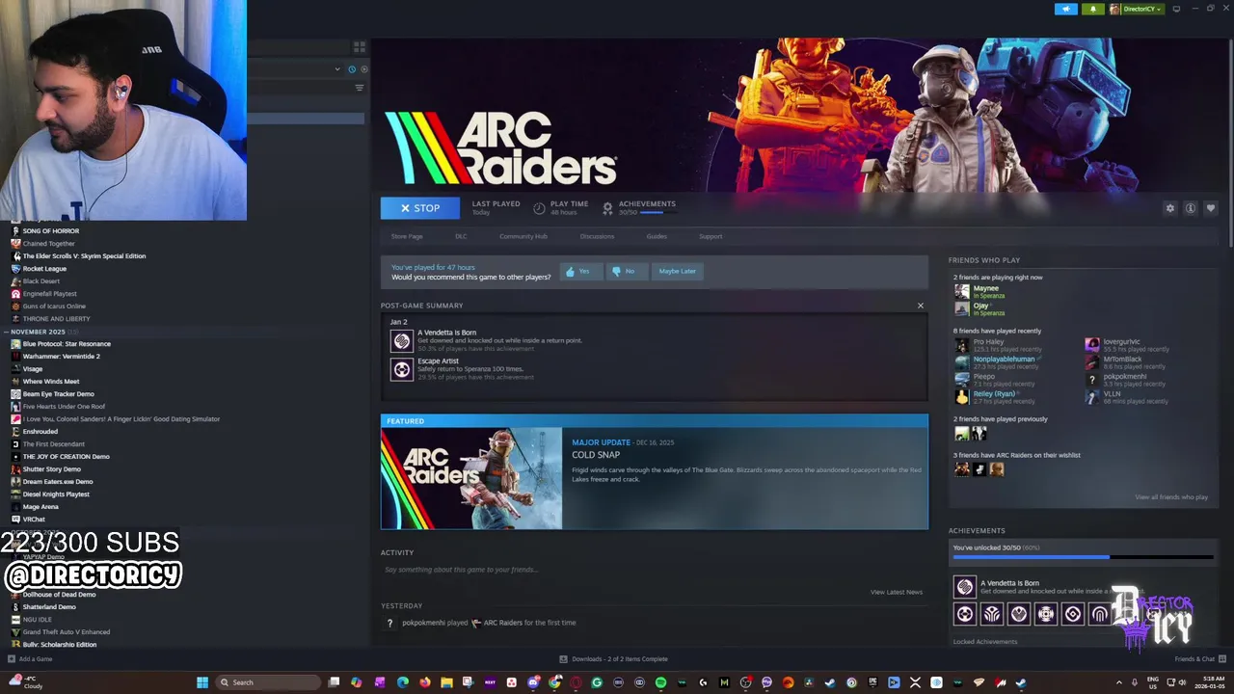Open friend Reiley (Ryan)'s profile
1234x694 pixels.
tap(994, 394)
